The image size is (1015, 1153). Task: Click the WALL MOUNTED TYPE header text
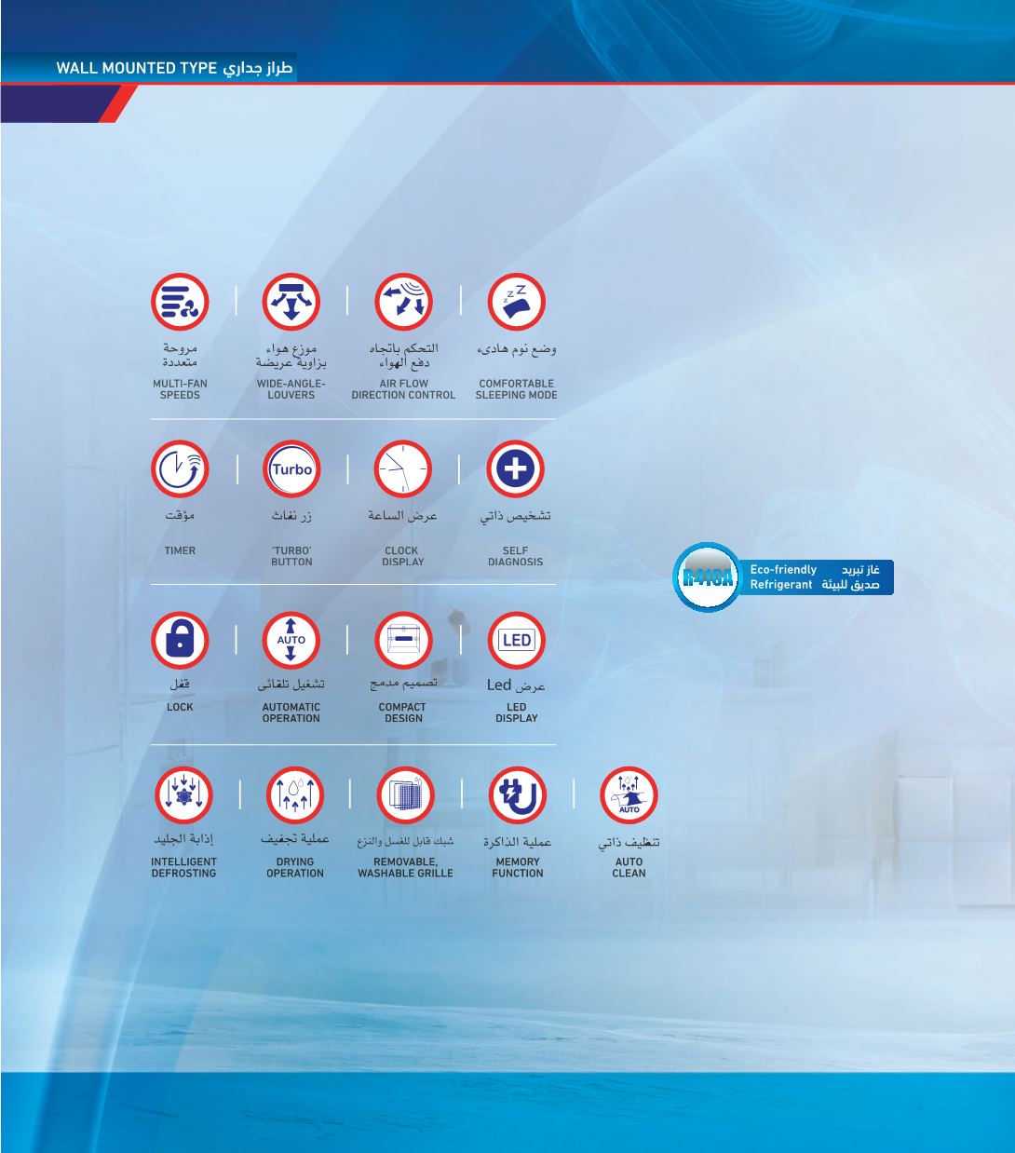pos(136,69)
